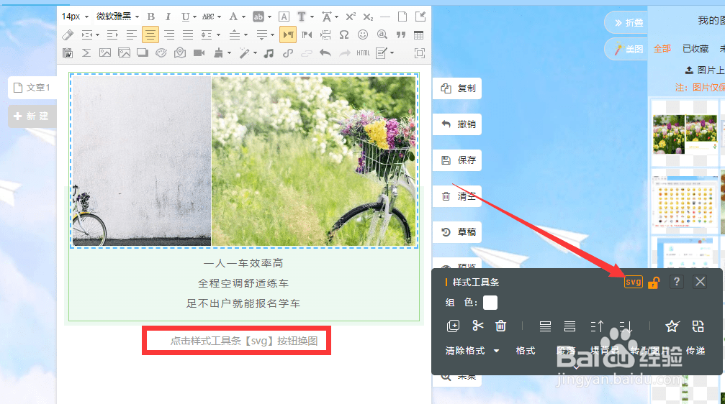The width and height of the screenshot is (725, 404).
Task: Insert music with note icon
Action: (269, 53)
